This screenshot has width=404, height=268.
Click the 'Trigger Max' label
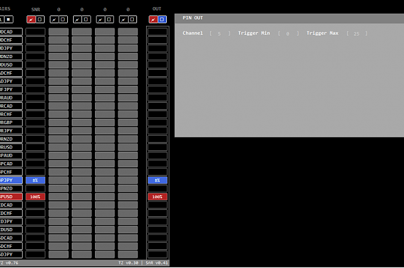point(323,33)
